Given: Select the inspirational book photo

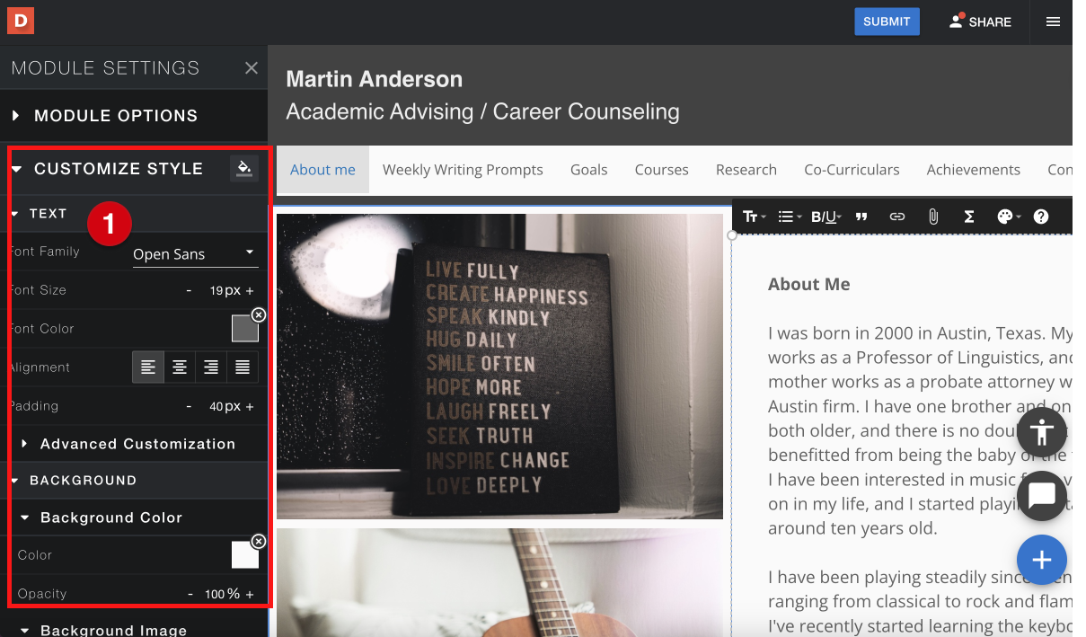Looking at the screenshot, I should pos(499,366).
